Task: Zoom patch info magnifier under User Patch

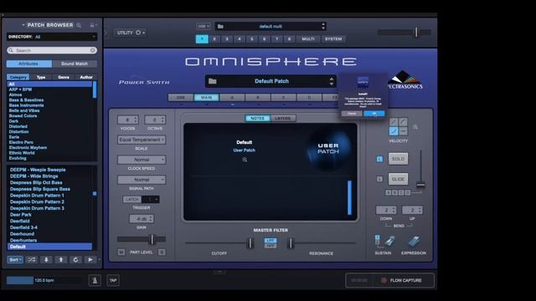Action: tap(245, 160)
